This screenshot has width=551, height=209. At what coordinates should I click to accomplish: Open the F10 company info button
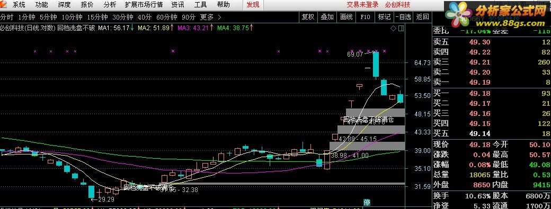coord(365,17)
